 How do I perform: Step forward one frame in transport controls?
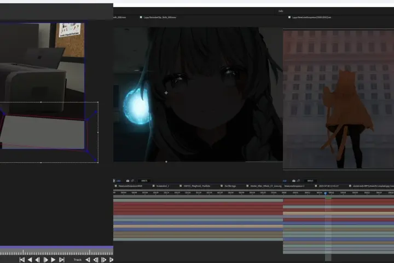[45, 260]
